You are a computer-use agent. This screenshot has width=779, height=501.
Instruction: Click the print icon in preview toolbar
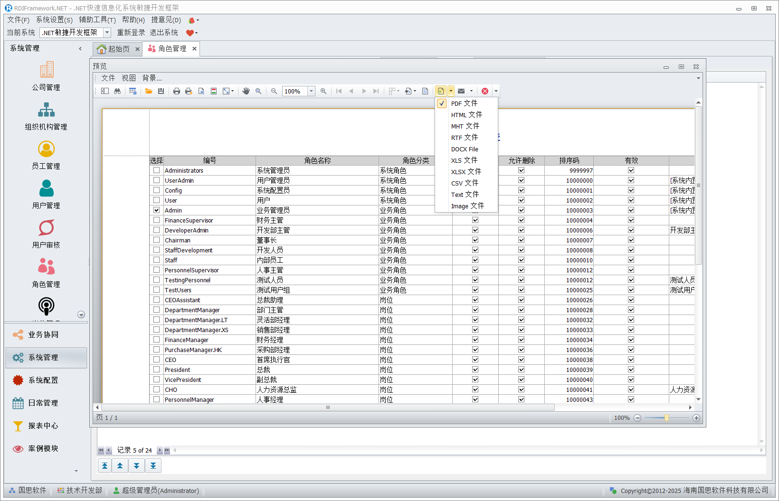tap(177, 91)
